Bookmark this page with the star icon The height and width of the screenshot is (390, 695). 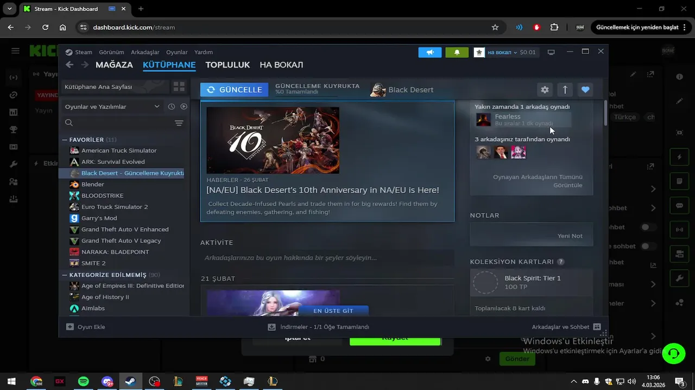tap(495, 27)
